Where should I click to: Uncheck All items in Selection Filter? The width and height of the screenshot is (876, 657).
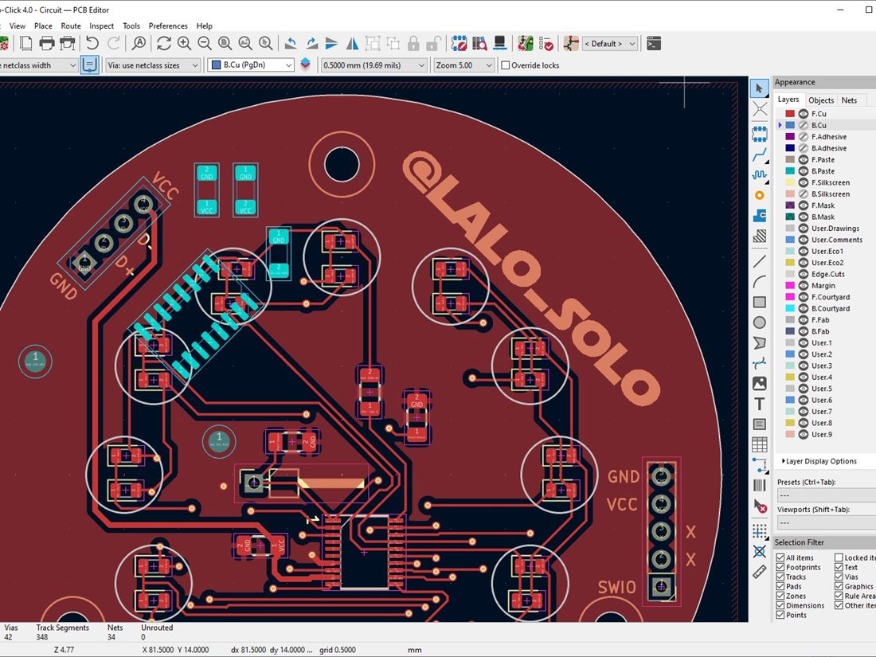coord(780,557)
